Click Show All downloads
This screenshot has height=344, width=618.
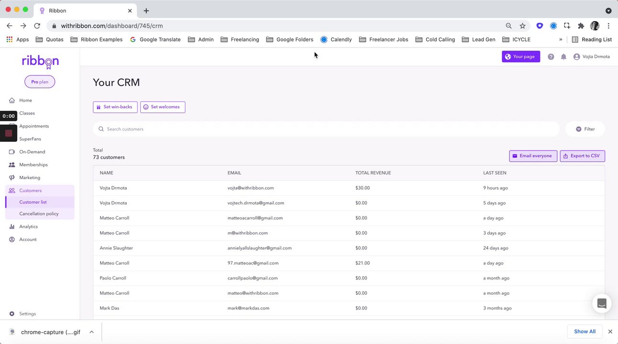tap(585, 332)
